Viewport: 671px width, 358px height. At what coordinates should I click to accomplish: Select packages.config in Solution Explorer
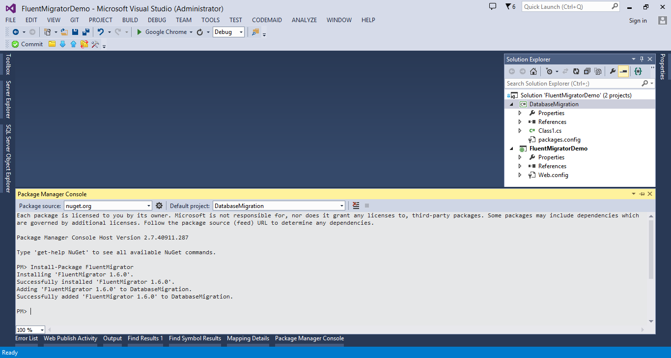[559, 140]
